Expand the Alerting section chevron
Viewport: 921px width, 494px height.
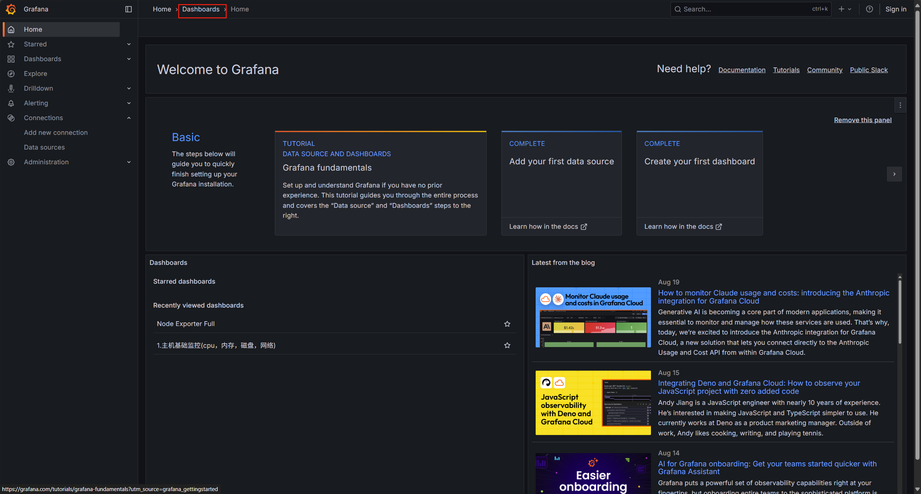coord(129,103)
